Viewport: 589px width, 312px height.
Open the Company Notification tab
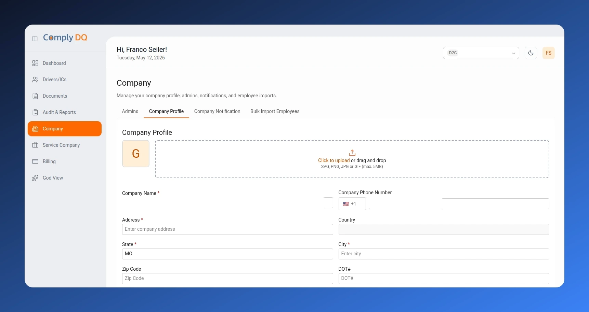(x=217, y=111)
